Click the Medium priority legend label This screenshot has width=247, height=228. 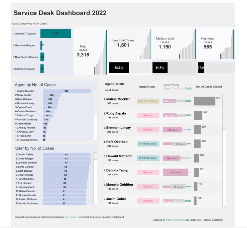pyautogui.click(x=178, y=88)
